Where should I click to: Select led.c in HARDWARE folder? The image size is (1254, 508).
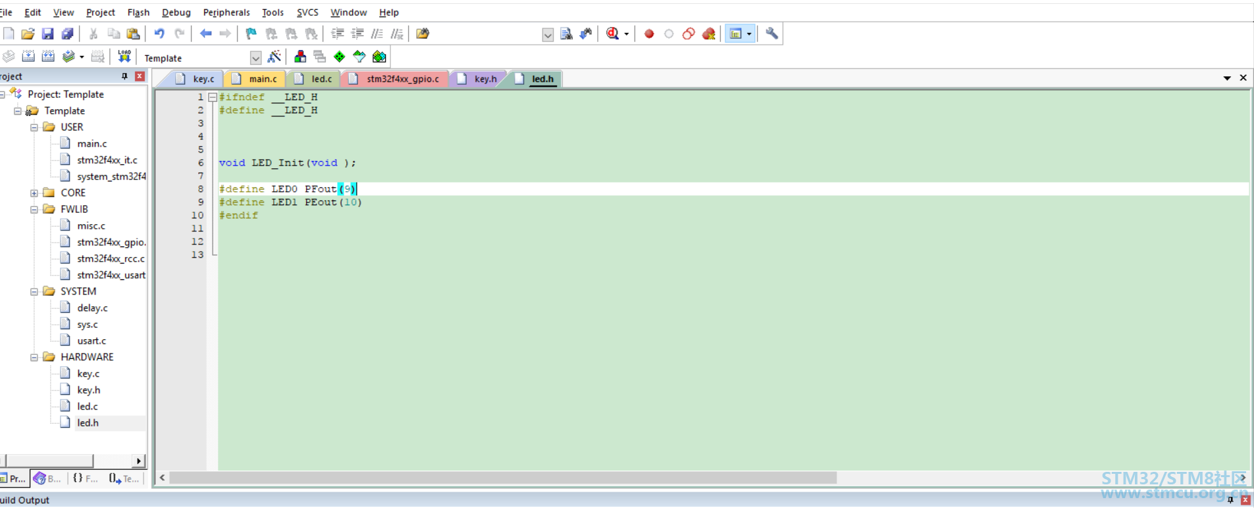coord(87,406)
